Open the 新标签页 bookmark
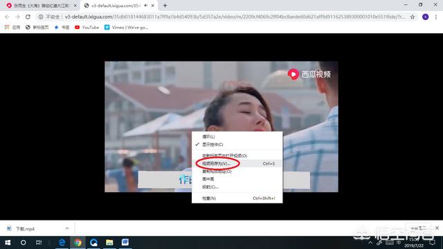Screen dimensions: 443x249 (37, 28)
